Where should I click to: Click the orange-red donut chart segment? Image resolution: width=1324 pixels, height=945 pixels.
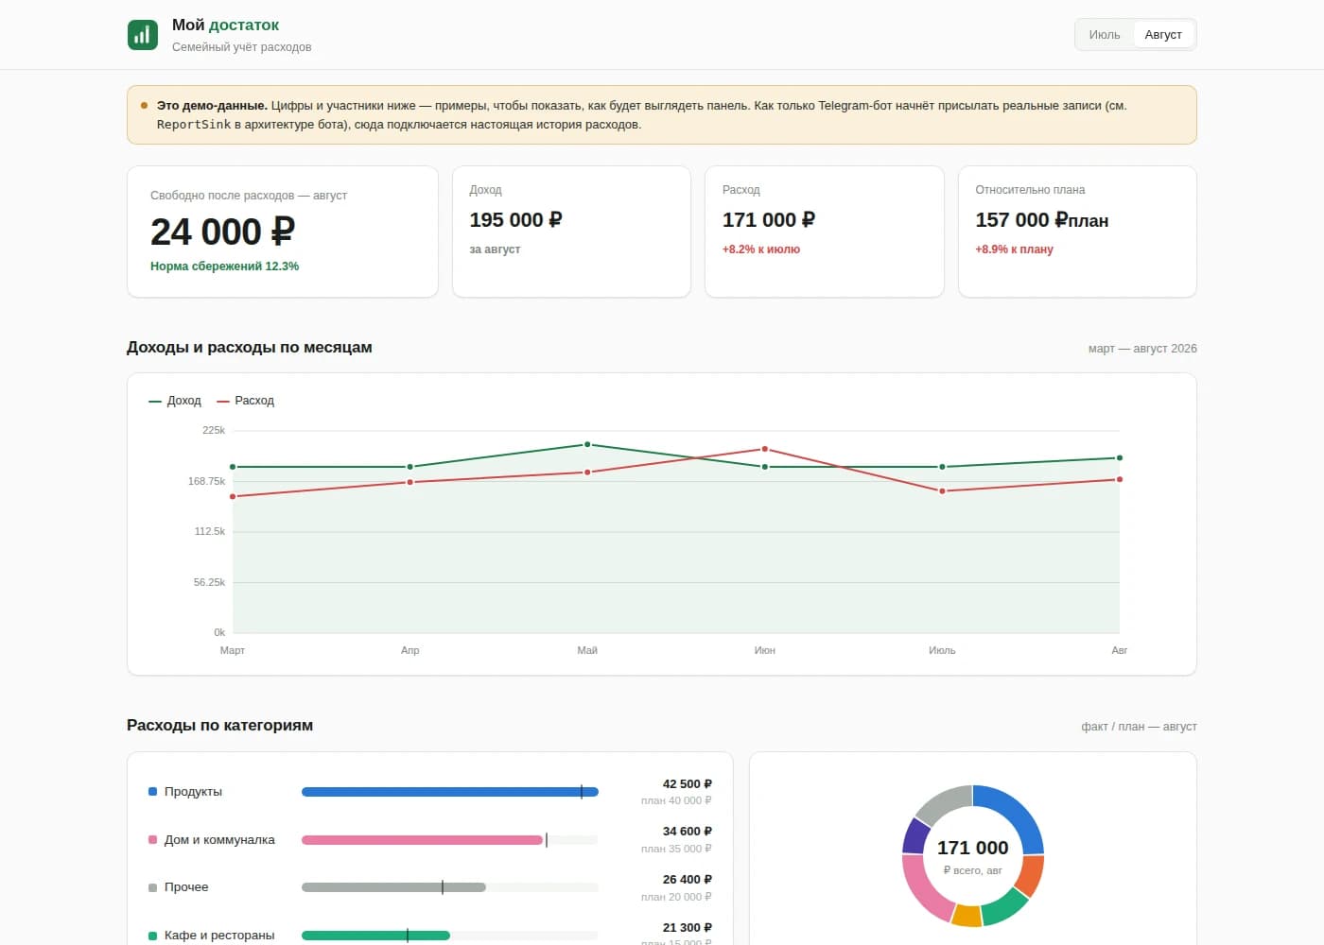click(x=1032, y=874)
